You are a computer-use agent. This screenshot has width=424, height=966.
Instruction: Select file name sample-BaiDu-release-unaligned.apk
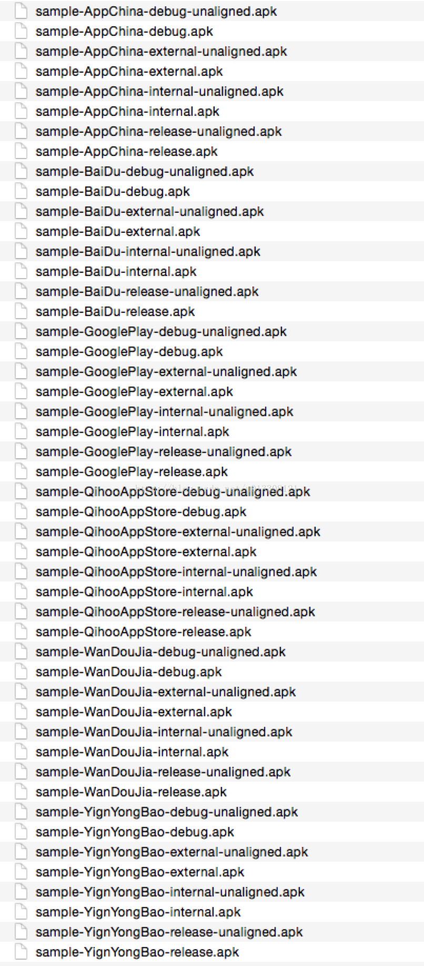pyautogui.click(x=147, y=292)
